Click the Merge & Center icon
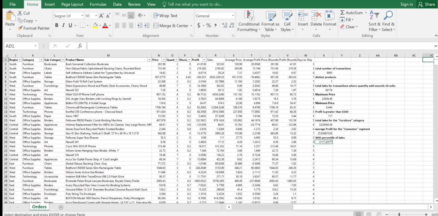This screenshot has height=216, width=438. pyautogui.click(x=156, y=26)
